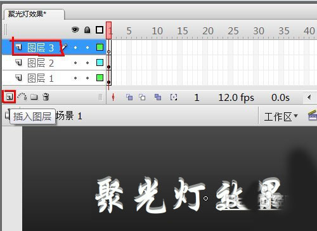
Task: Click the red playhead at frame 1
Action: [109, 30]
